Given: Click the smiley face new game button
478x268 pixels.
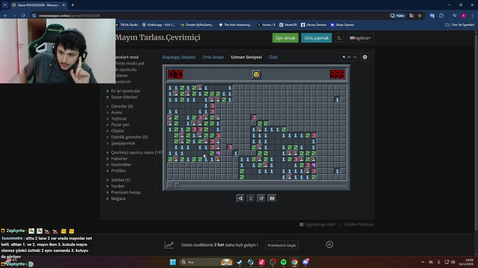Looking at the screenshot, I should [x=256, y=74].
